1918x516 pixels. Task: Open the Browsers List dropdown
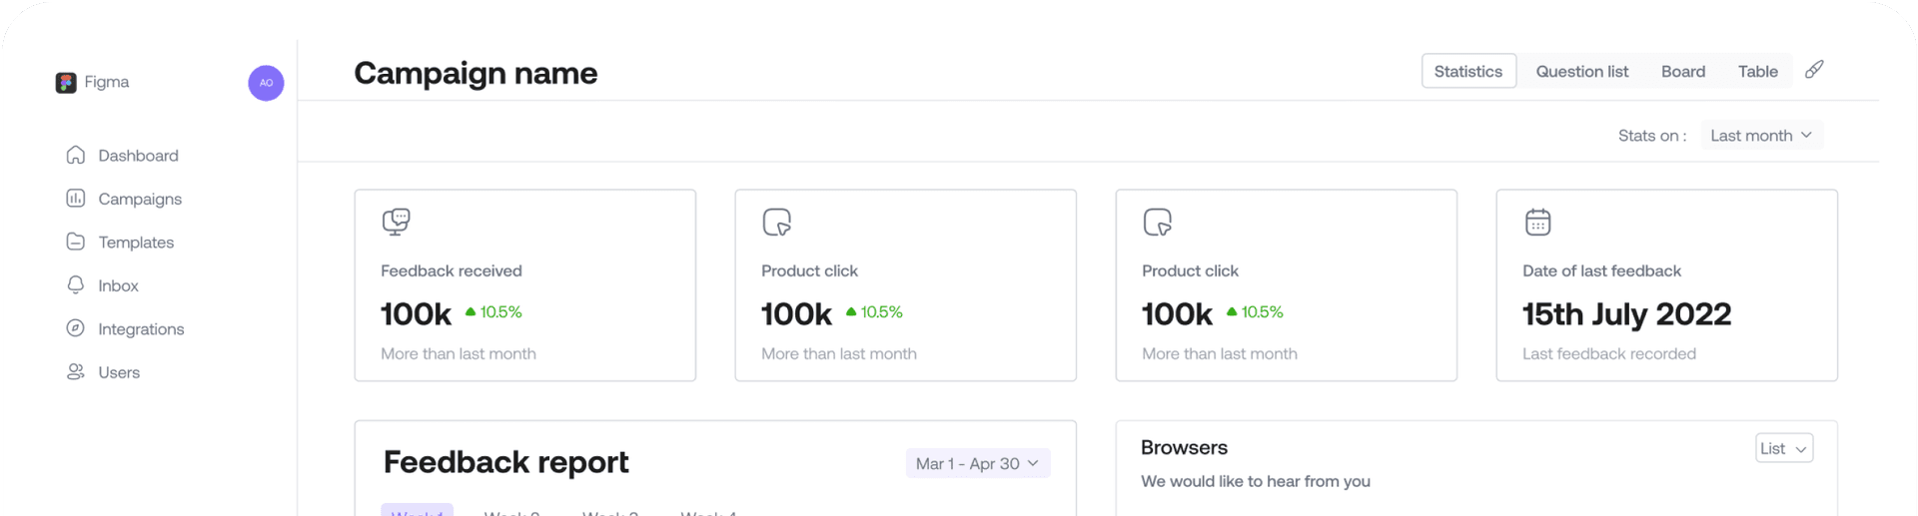pos(1783,449)
